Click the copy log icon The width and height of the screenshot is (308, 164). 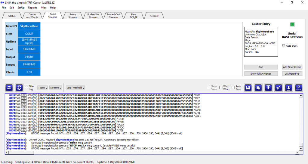[258, 88]
